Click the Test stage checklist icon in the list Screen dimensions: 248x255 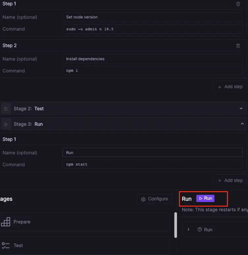pos(6,245)
